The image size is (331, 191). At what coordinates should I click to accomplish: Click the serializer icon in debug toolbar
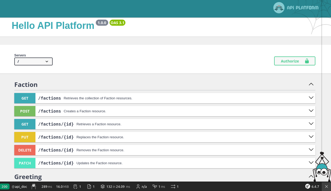click(175, 186)
